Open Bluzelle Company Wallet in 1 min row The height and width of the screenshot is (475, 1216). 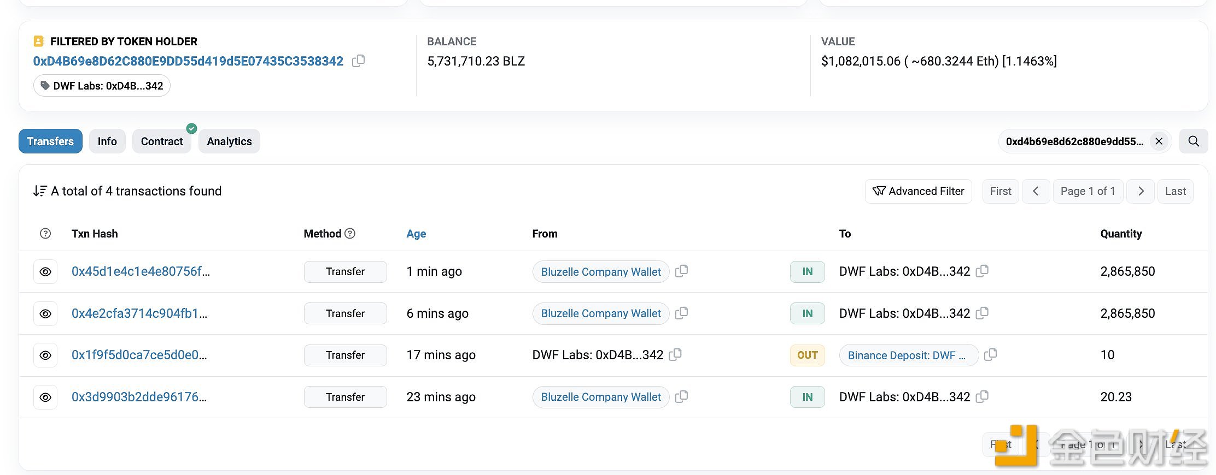tap(601, 272)
